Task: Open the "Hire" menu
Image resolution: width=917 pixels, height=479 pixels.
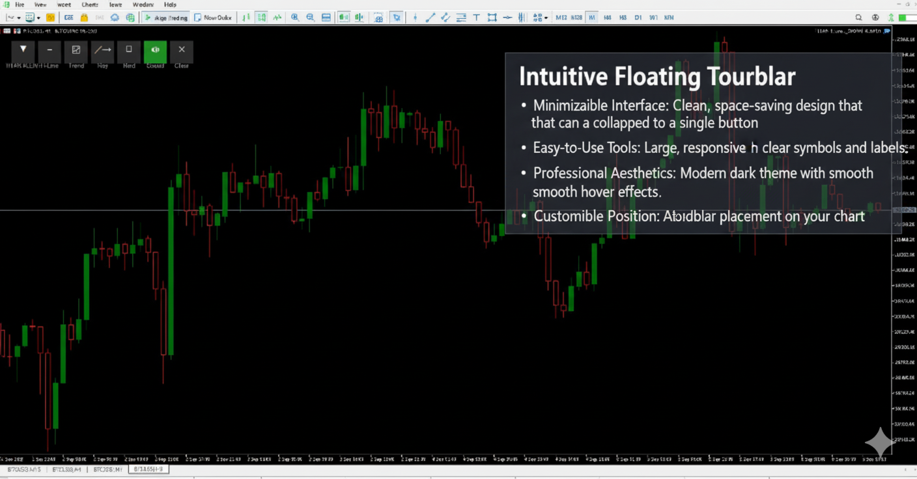Action: tap(20, 5)
